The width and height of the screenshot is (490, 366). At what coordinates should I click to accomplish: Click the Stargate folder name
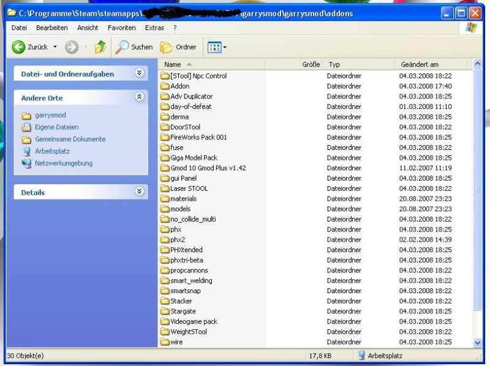[183, 312]
